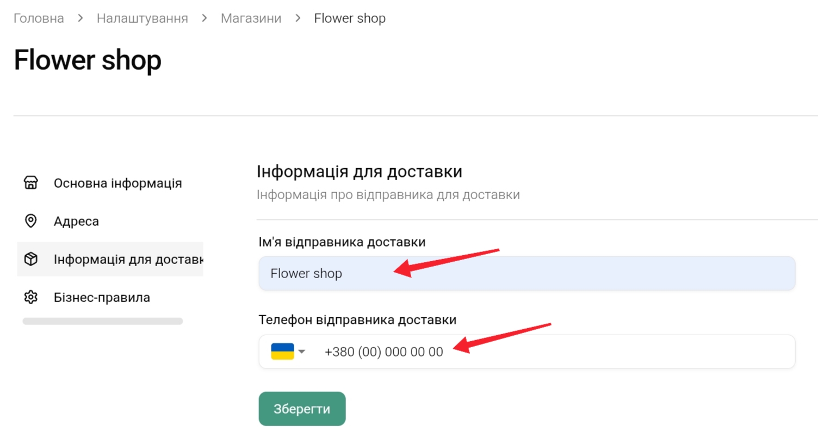
Task: Click the Flower shop breadcrumb item
Action: click(x=350, y=18)
